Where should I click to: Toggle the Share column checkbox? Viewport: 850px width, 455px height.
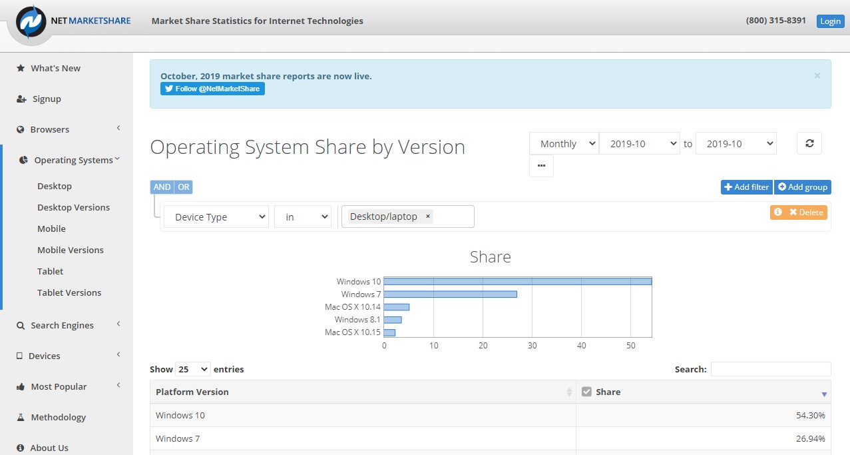586,392
